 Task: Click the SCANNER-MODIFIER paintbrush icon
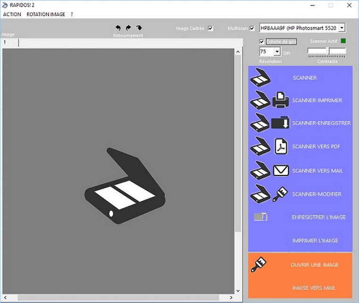click(281, 194)
